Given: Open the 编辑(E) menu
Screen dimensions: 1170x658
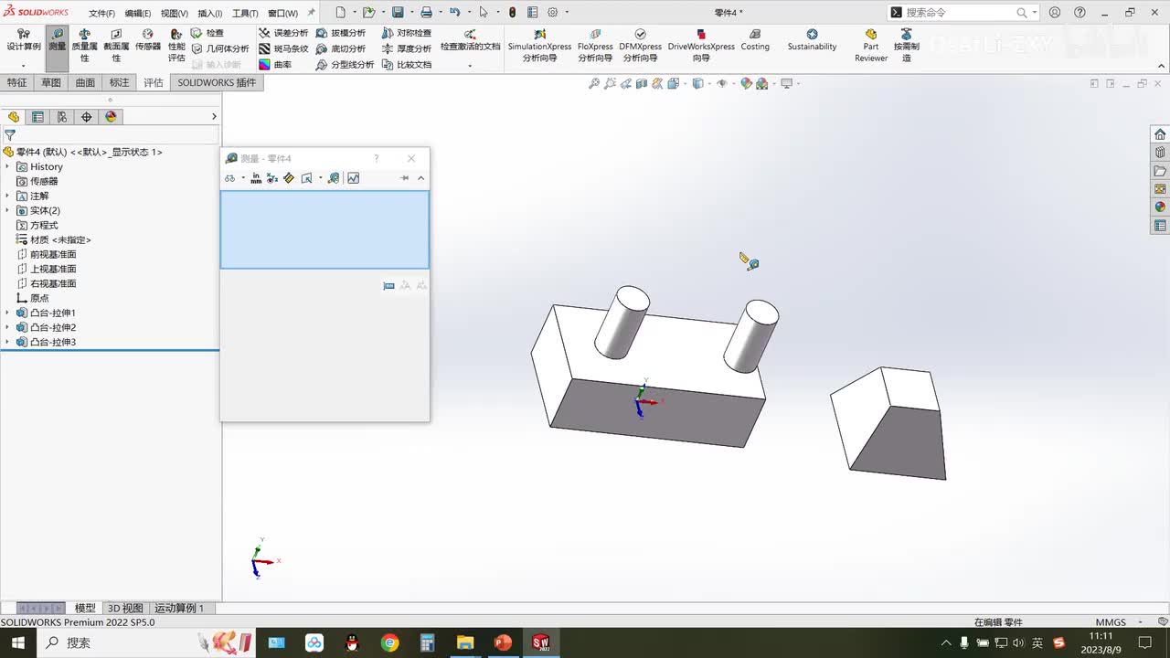Looking at the screenshot, I should coord(138,14).
